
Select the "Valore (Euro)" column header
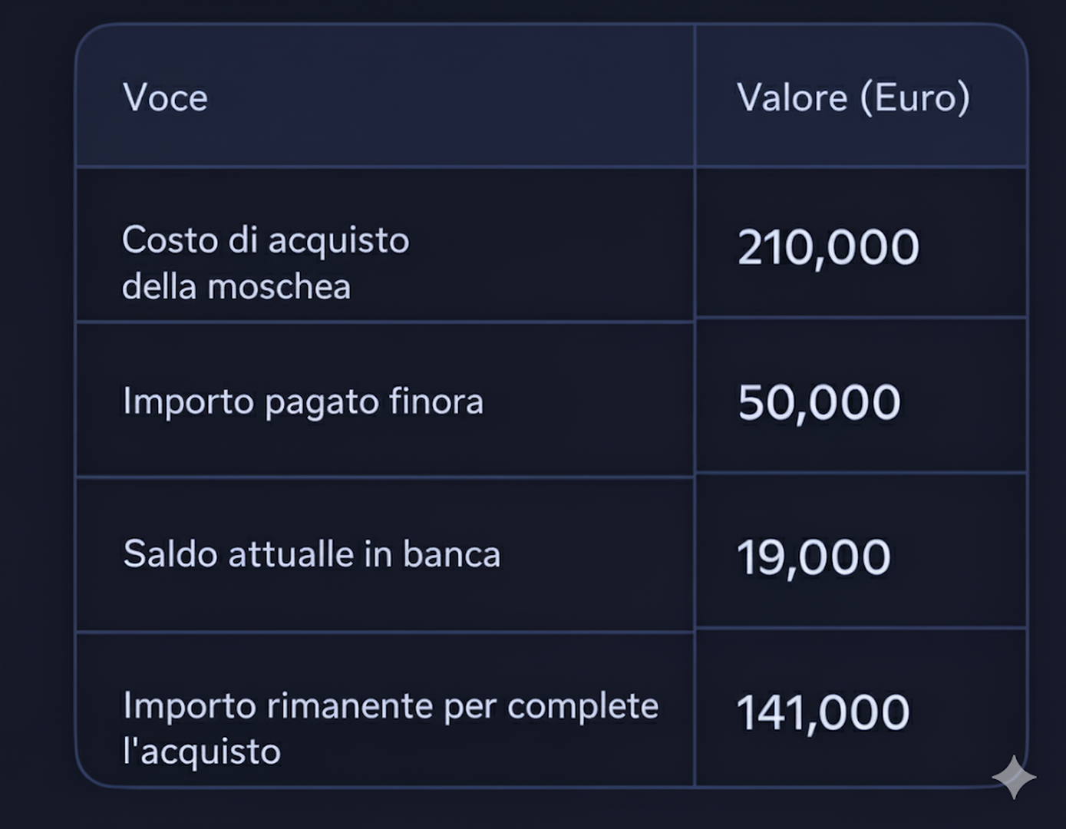pyautogui.click(x=853, y=97)
